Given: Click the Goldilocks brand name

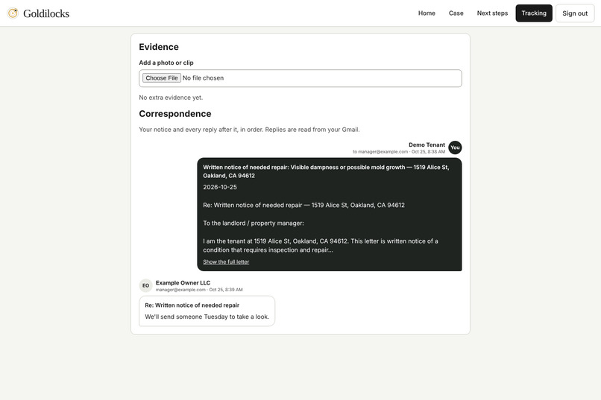Looking at the screenshot, I should click(46, 13).
